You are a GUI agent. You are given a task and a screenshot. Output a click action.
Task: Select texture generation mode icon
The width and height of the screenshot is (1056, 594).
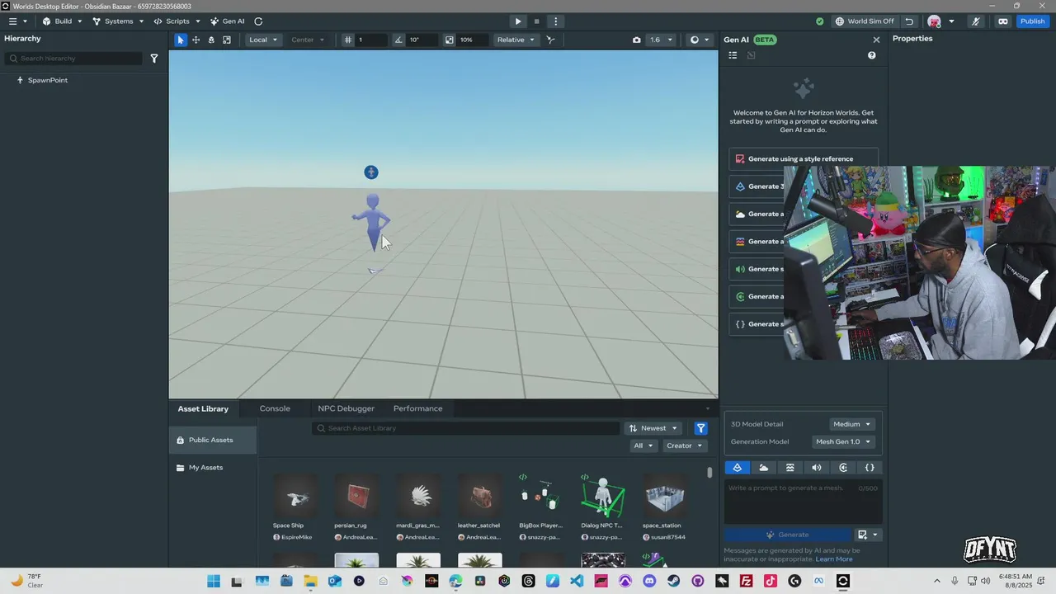point(790,468)
